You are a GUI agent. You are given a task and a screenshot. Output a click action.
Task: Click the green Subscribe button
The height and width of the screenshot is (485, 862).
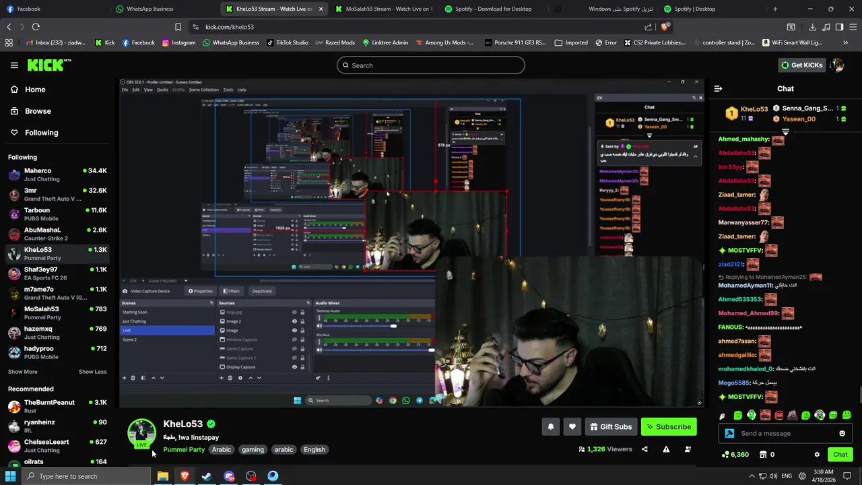coord(669,426)
